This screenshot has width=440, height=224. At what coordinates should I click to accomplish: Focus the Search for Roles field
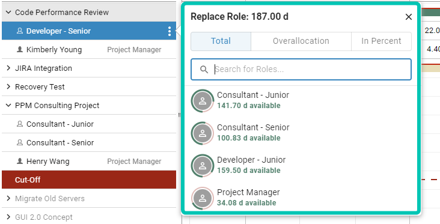click(x=301, y=69)
